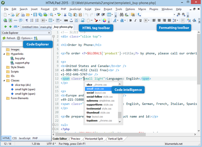Collapse the Classes tree folder
The height and width of the screenshot is (147, 202).
pyautogui.click(x=4, y=80)
